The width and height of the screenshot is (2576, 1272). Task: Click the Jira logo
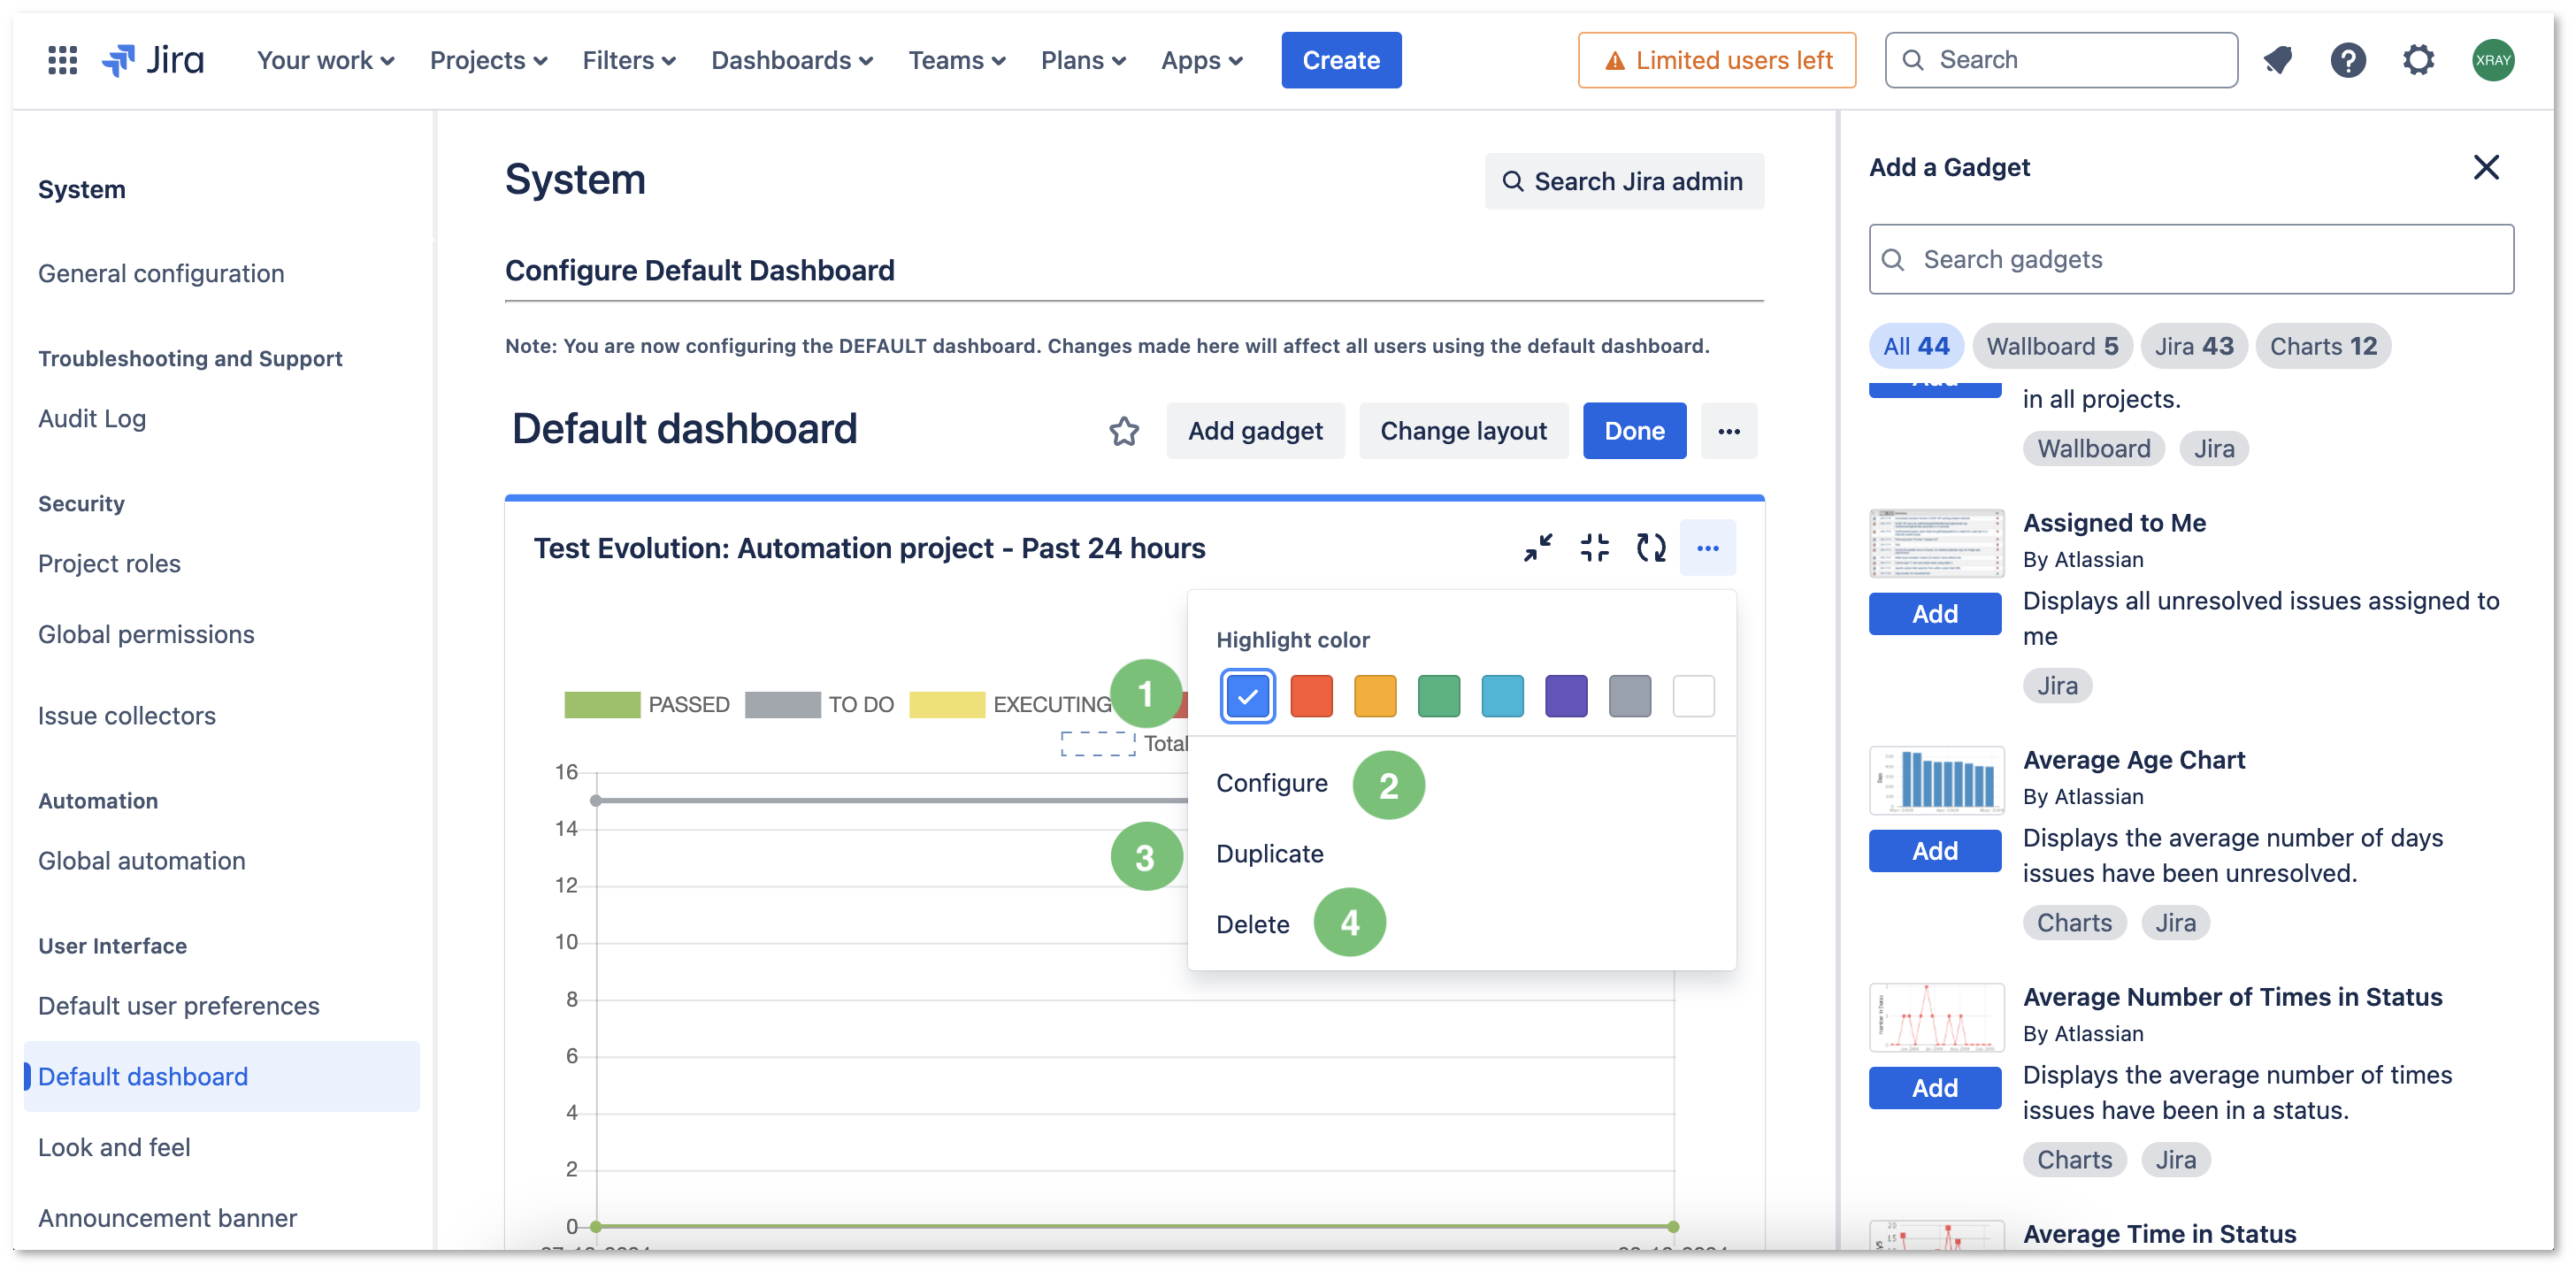[153, 60]
